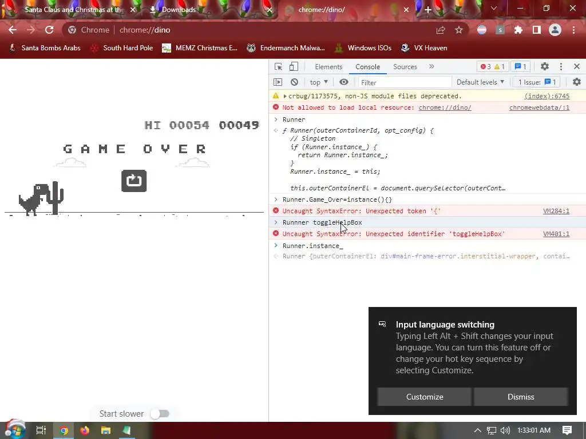Expand more DevTools tabs chevron
The width and height of the screenshot is (586, 439).
[x=431, y=66]
